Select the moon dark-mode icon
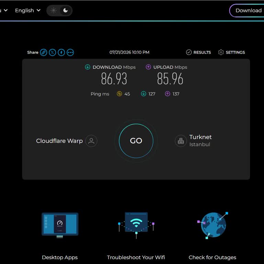The image size is (264, 264). click(66, 10)
